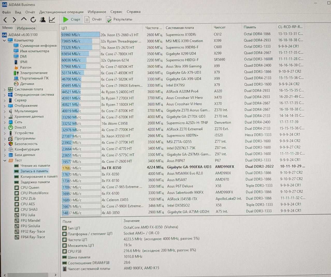
Task: Open the graph chart toolbar icon
Action: point(52,19)
